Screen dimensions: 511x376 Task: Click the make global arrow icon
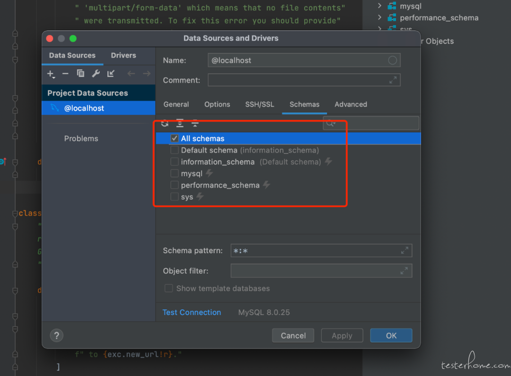coord(111,74)
